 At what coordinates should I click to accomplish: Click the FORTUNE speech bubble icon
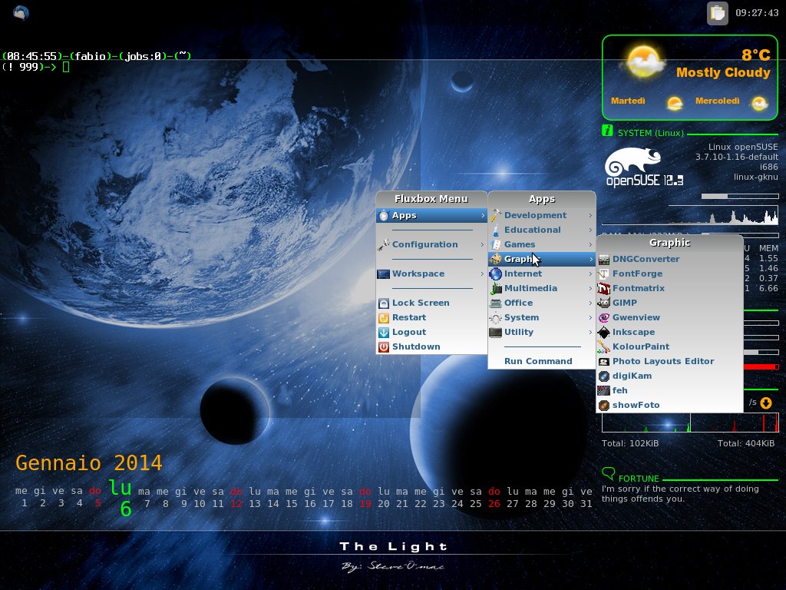(608, 473)
